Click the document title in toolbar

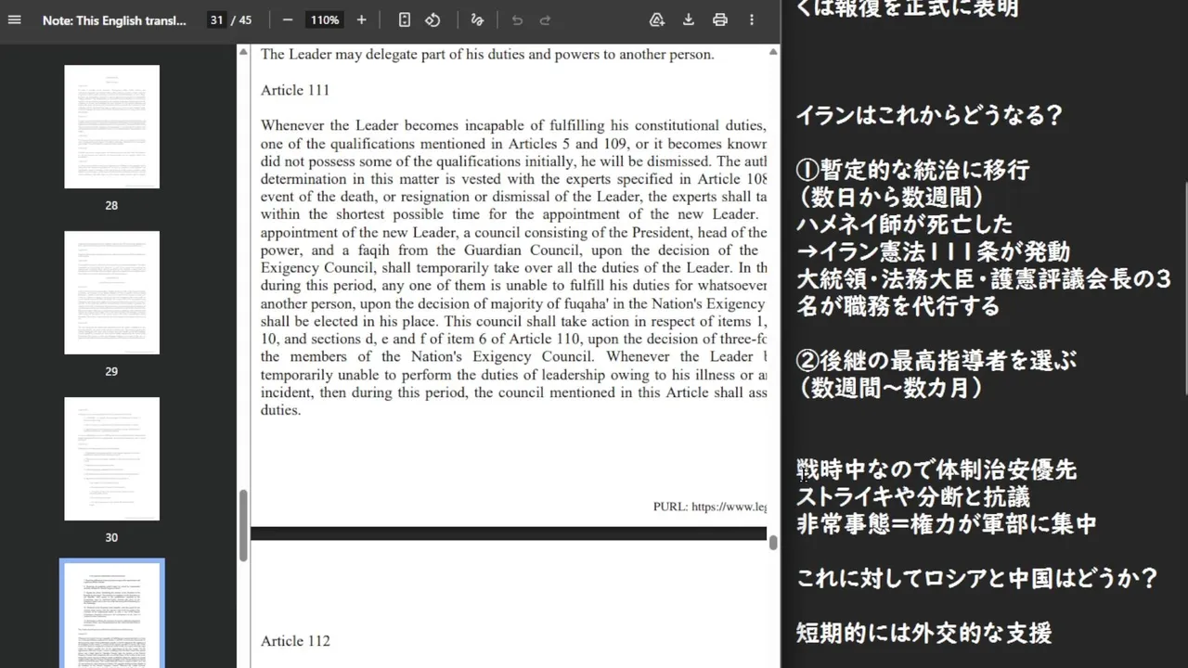114,19
